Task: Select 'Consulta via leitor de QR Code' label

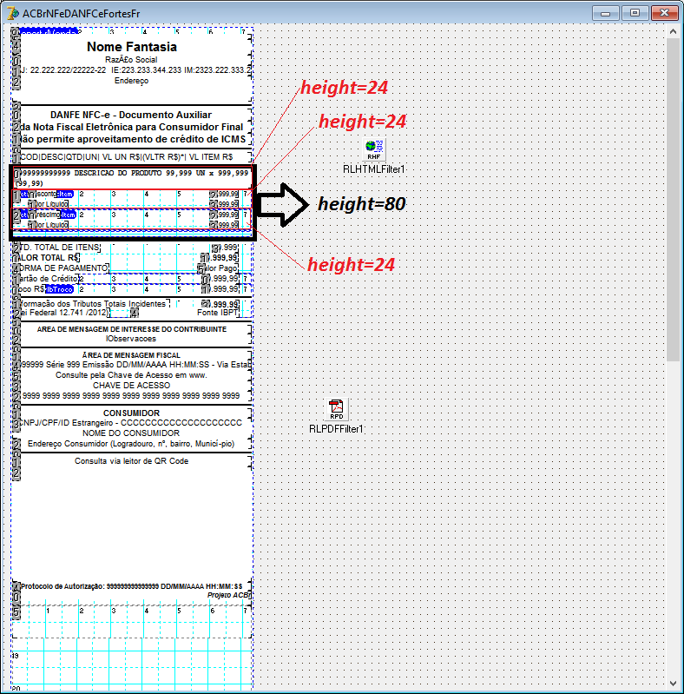Action: 131,461
